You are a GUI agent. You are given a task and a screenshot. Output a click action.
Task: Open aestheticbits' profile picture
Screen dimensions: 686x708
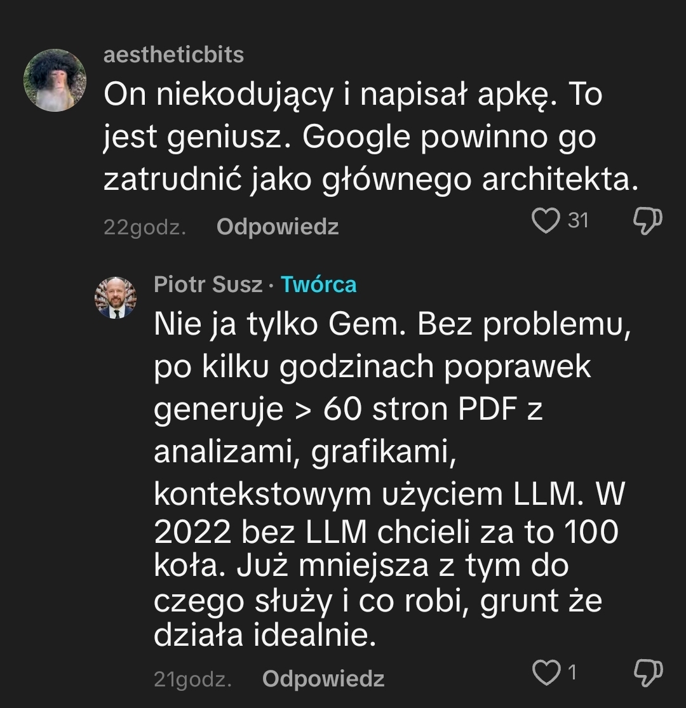pyautogui.click(x=55, y=79)
